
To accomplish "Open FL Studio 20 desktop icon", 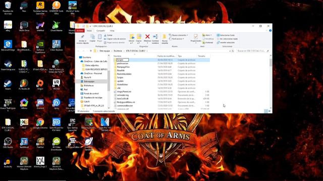I will [24, 84].
